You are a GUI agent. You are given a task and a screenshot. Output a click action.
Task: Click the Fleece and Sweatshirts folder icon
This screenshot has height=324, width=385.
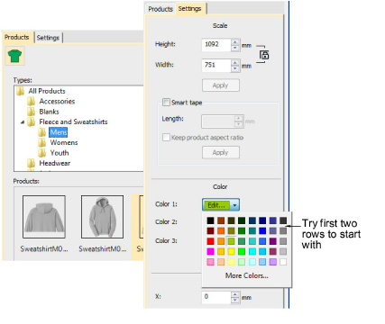coord(32,121)
